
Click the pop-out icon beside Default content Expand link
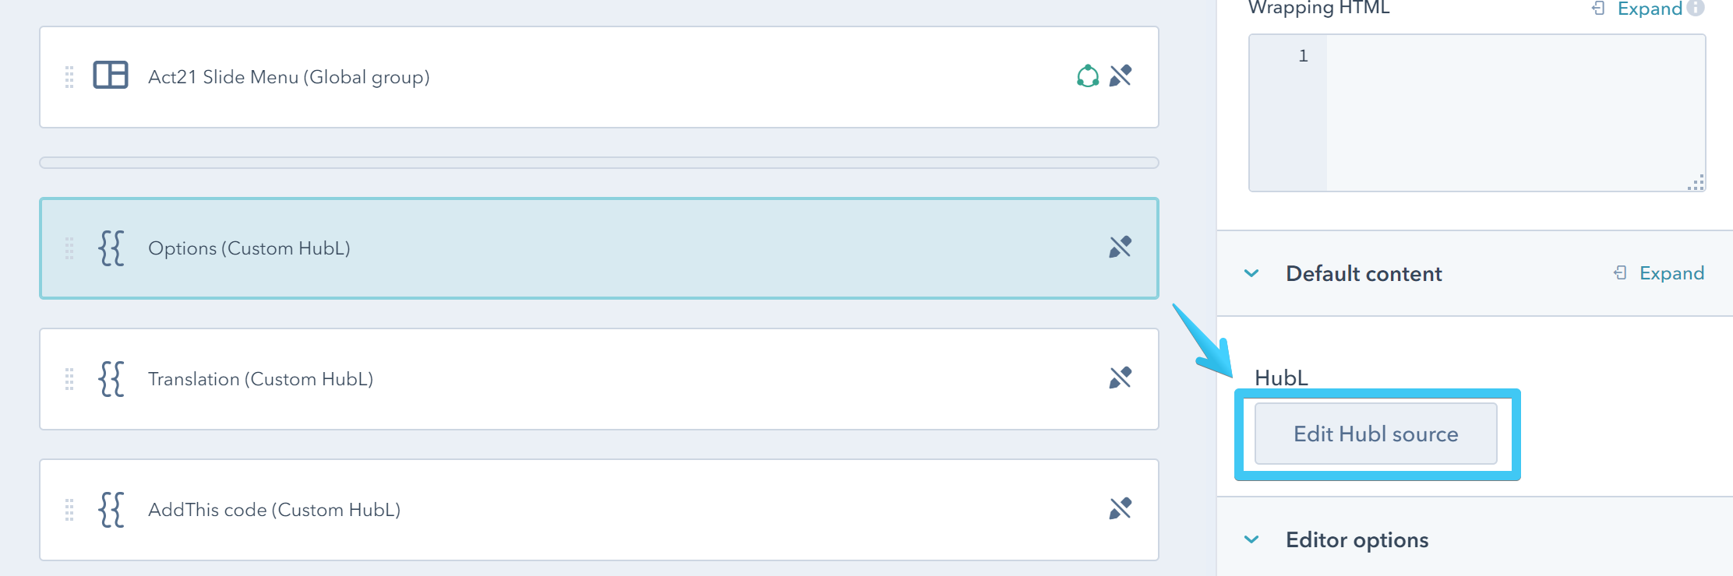pyautogui.click(x=1622, y=273)
